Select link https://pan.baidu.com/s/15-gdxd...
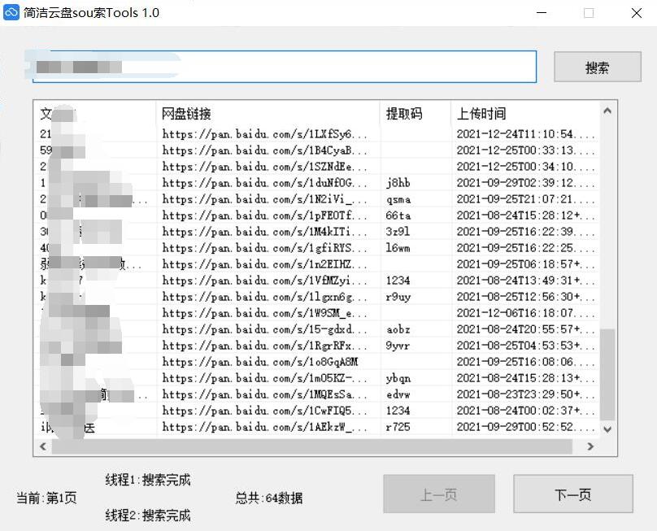The width and height of the screenshot is (657, 531). click(264, 329)
